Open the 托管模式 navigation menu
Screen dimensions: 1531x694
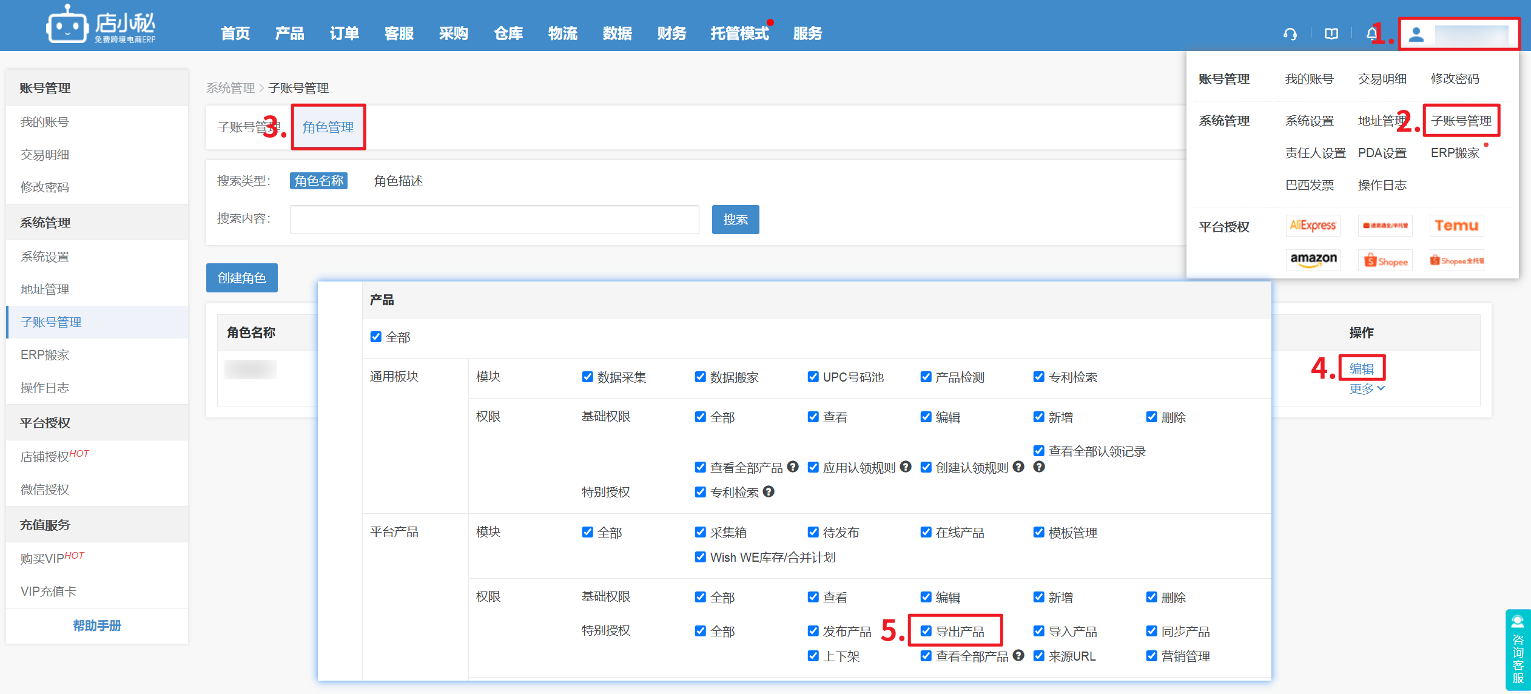coord(739,33)
